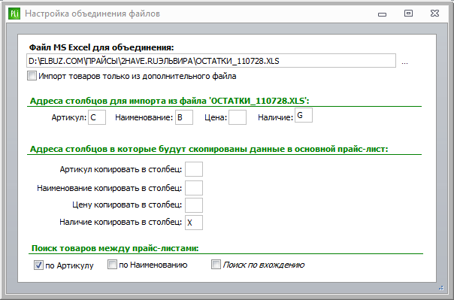Enable import only from additional file checkbox
454x300 pixels.
[x=32, y=76]
